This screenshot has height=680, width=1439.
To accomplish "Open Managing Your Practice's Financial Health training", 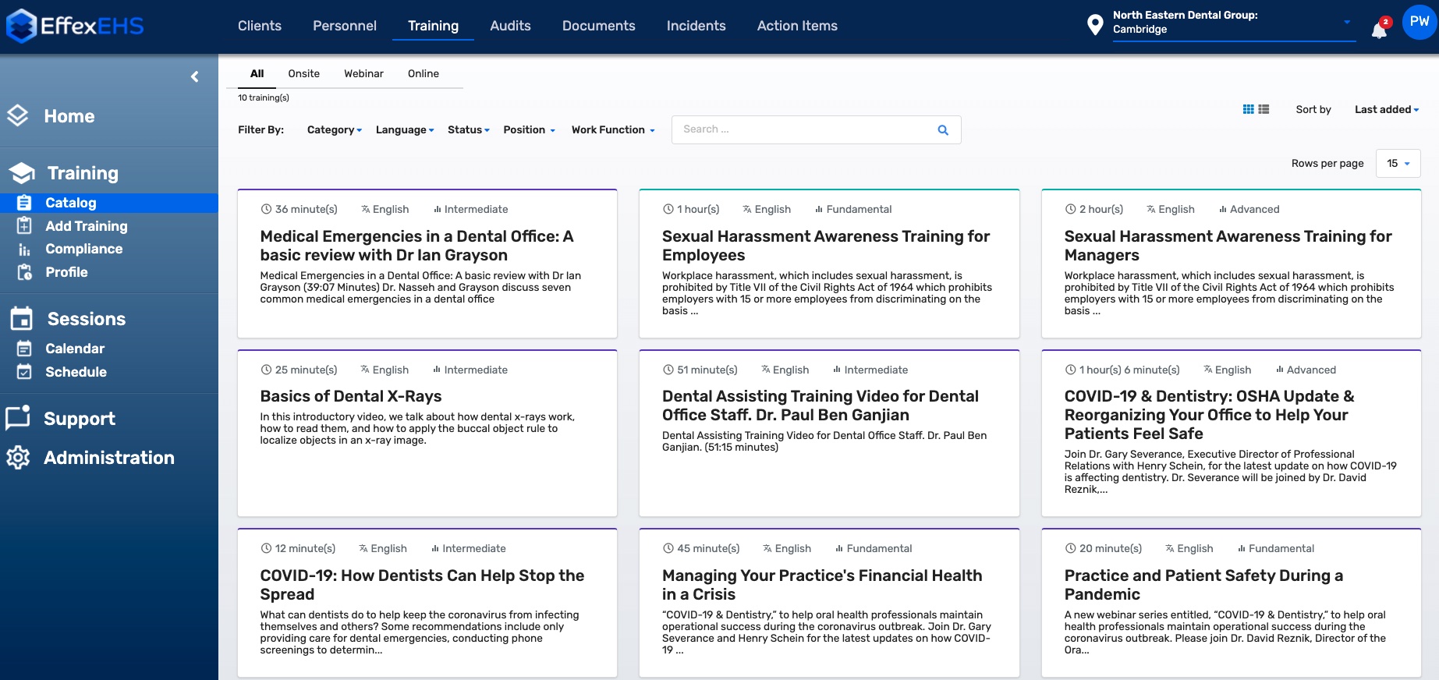I will click(x=829, y=603).
